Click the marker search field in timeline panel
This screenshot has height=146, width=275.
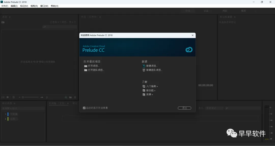pos(243,108)
